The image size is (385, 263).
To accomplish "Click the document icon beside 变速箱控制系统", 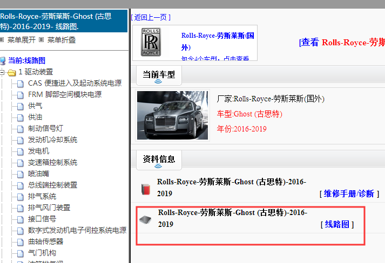I will tap(21, 163).
